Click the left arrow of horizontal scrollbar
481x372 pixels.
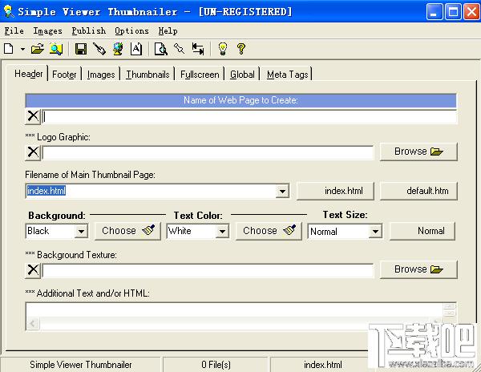click(x=33, y=324)
